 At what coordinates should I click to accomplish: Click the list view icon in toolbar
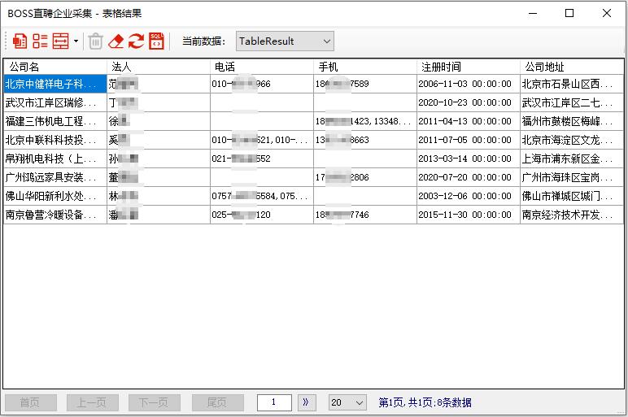coord(40,41)
